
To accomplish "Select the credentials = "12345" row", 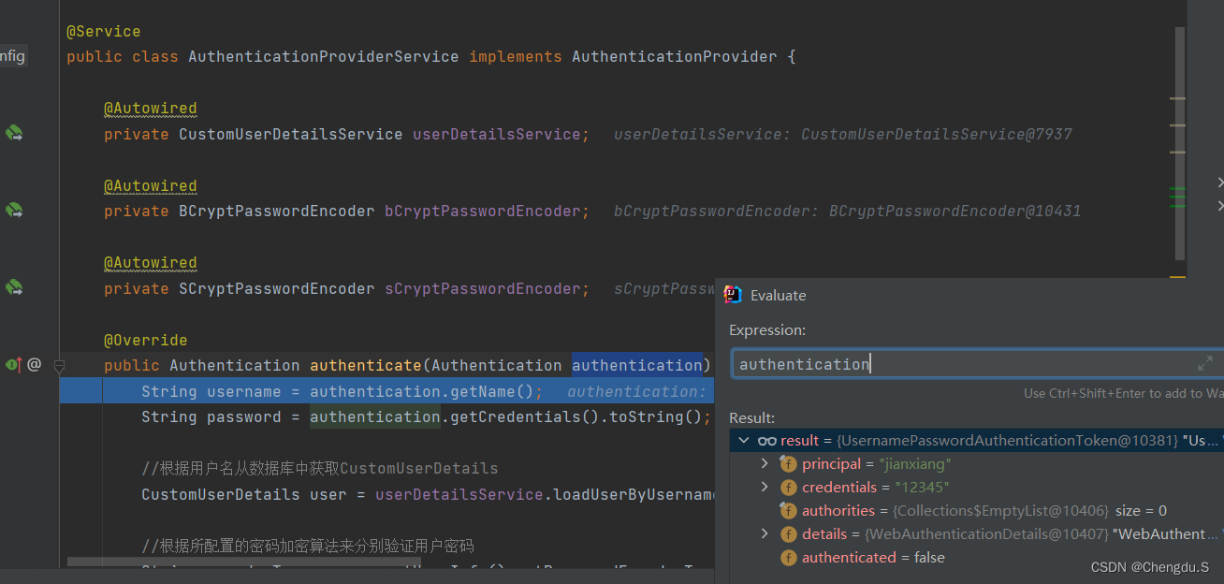I will click(976, 488).
